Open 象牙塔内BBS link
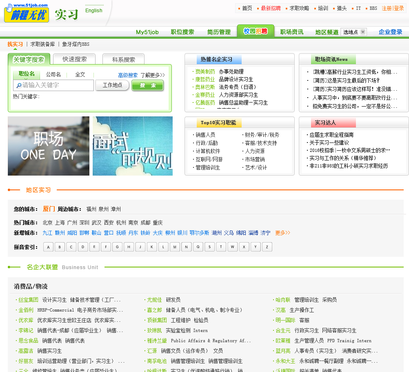Image resolution: width=409 pixels, height=372 pixels. pos(76,45)
